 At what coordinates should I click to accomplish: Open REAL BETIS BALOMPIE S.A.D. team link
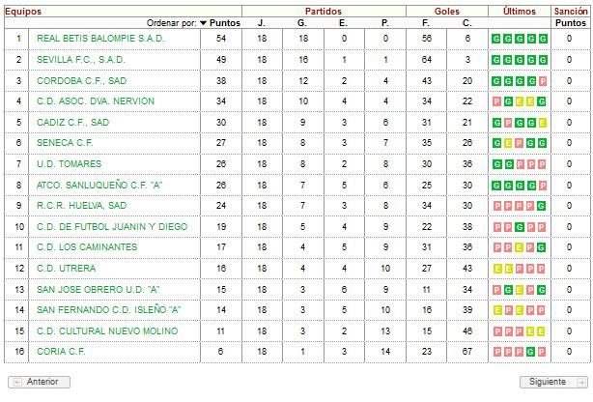[x=100, y=39]
